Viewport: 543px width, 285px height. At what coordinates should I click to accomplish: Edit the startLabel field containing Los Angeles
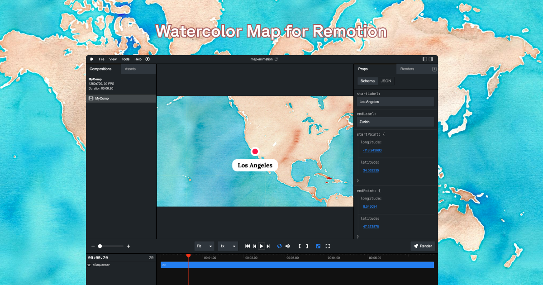click(x=395, y=101)
